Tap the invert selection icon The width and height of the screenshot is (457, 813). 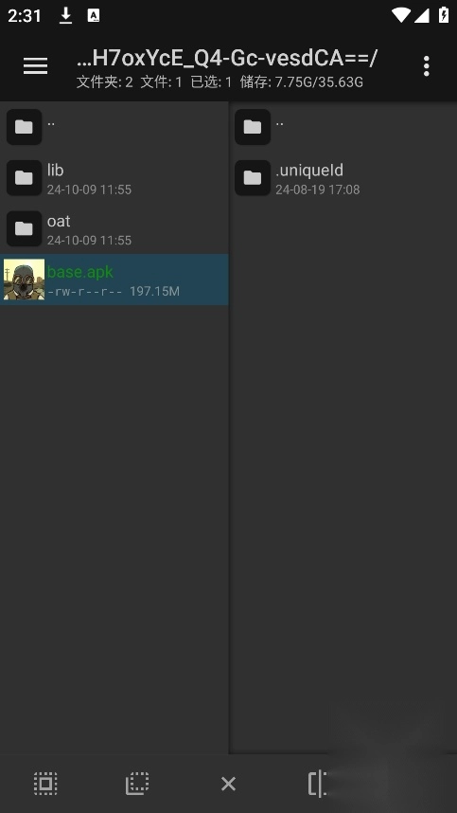(137, 783)
